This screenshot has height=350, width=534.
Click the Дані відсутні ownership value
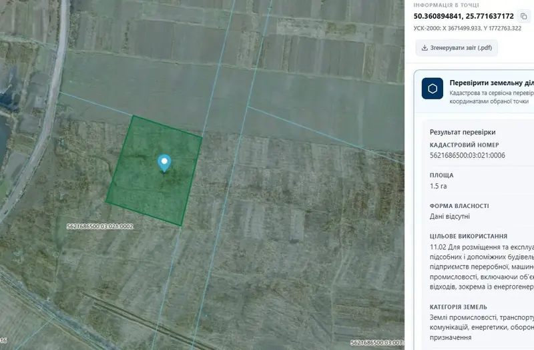pyautogui.click(x=449, y=216)
